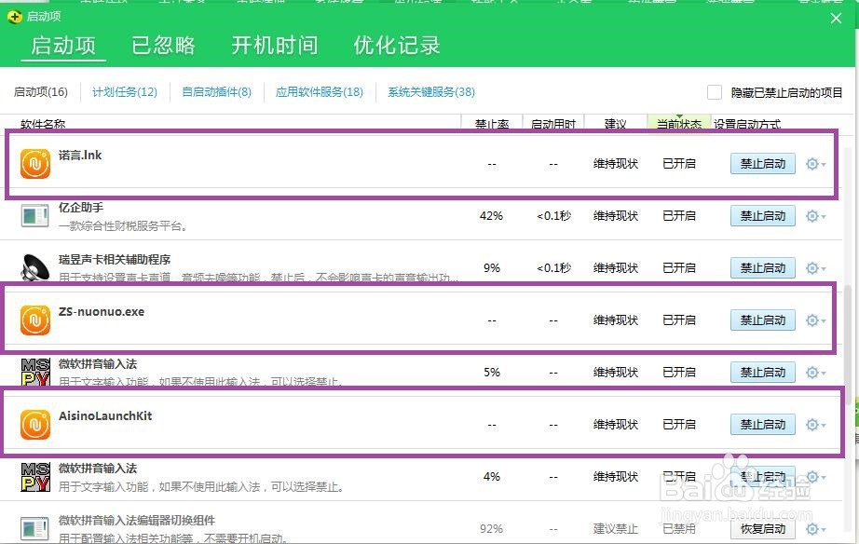Click the 9% disable rate value
This screenshot has height=544, width=859.
point(492,268)
